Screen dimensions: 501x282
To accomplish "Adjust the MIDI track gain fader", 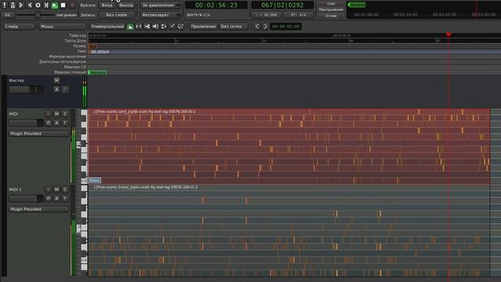I will [x=26, y=123].
